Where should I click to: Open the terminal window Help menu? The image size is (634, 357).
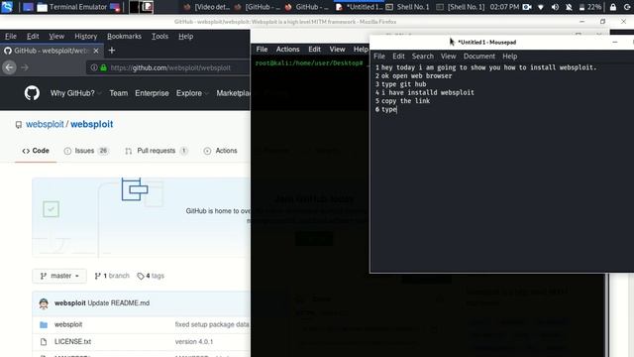(361, 49)
